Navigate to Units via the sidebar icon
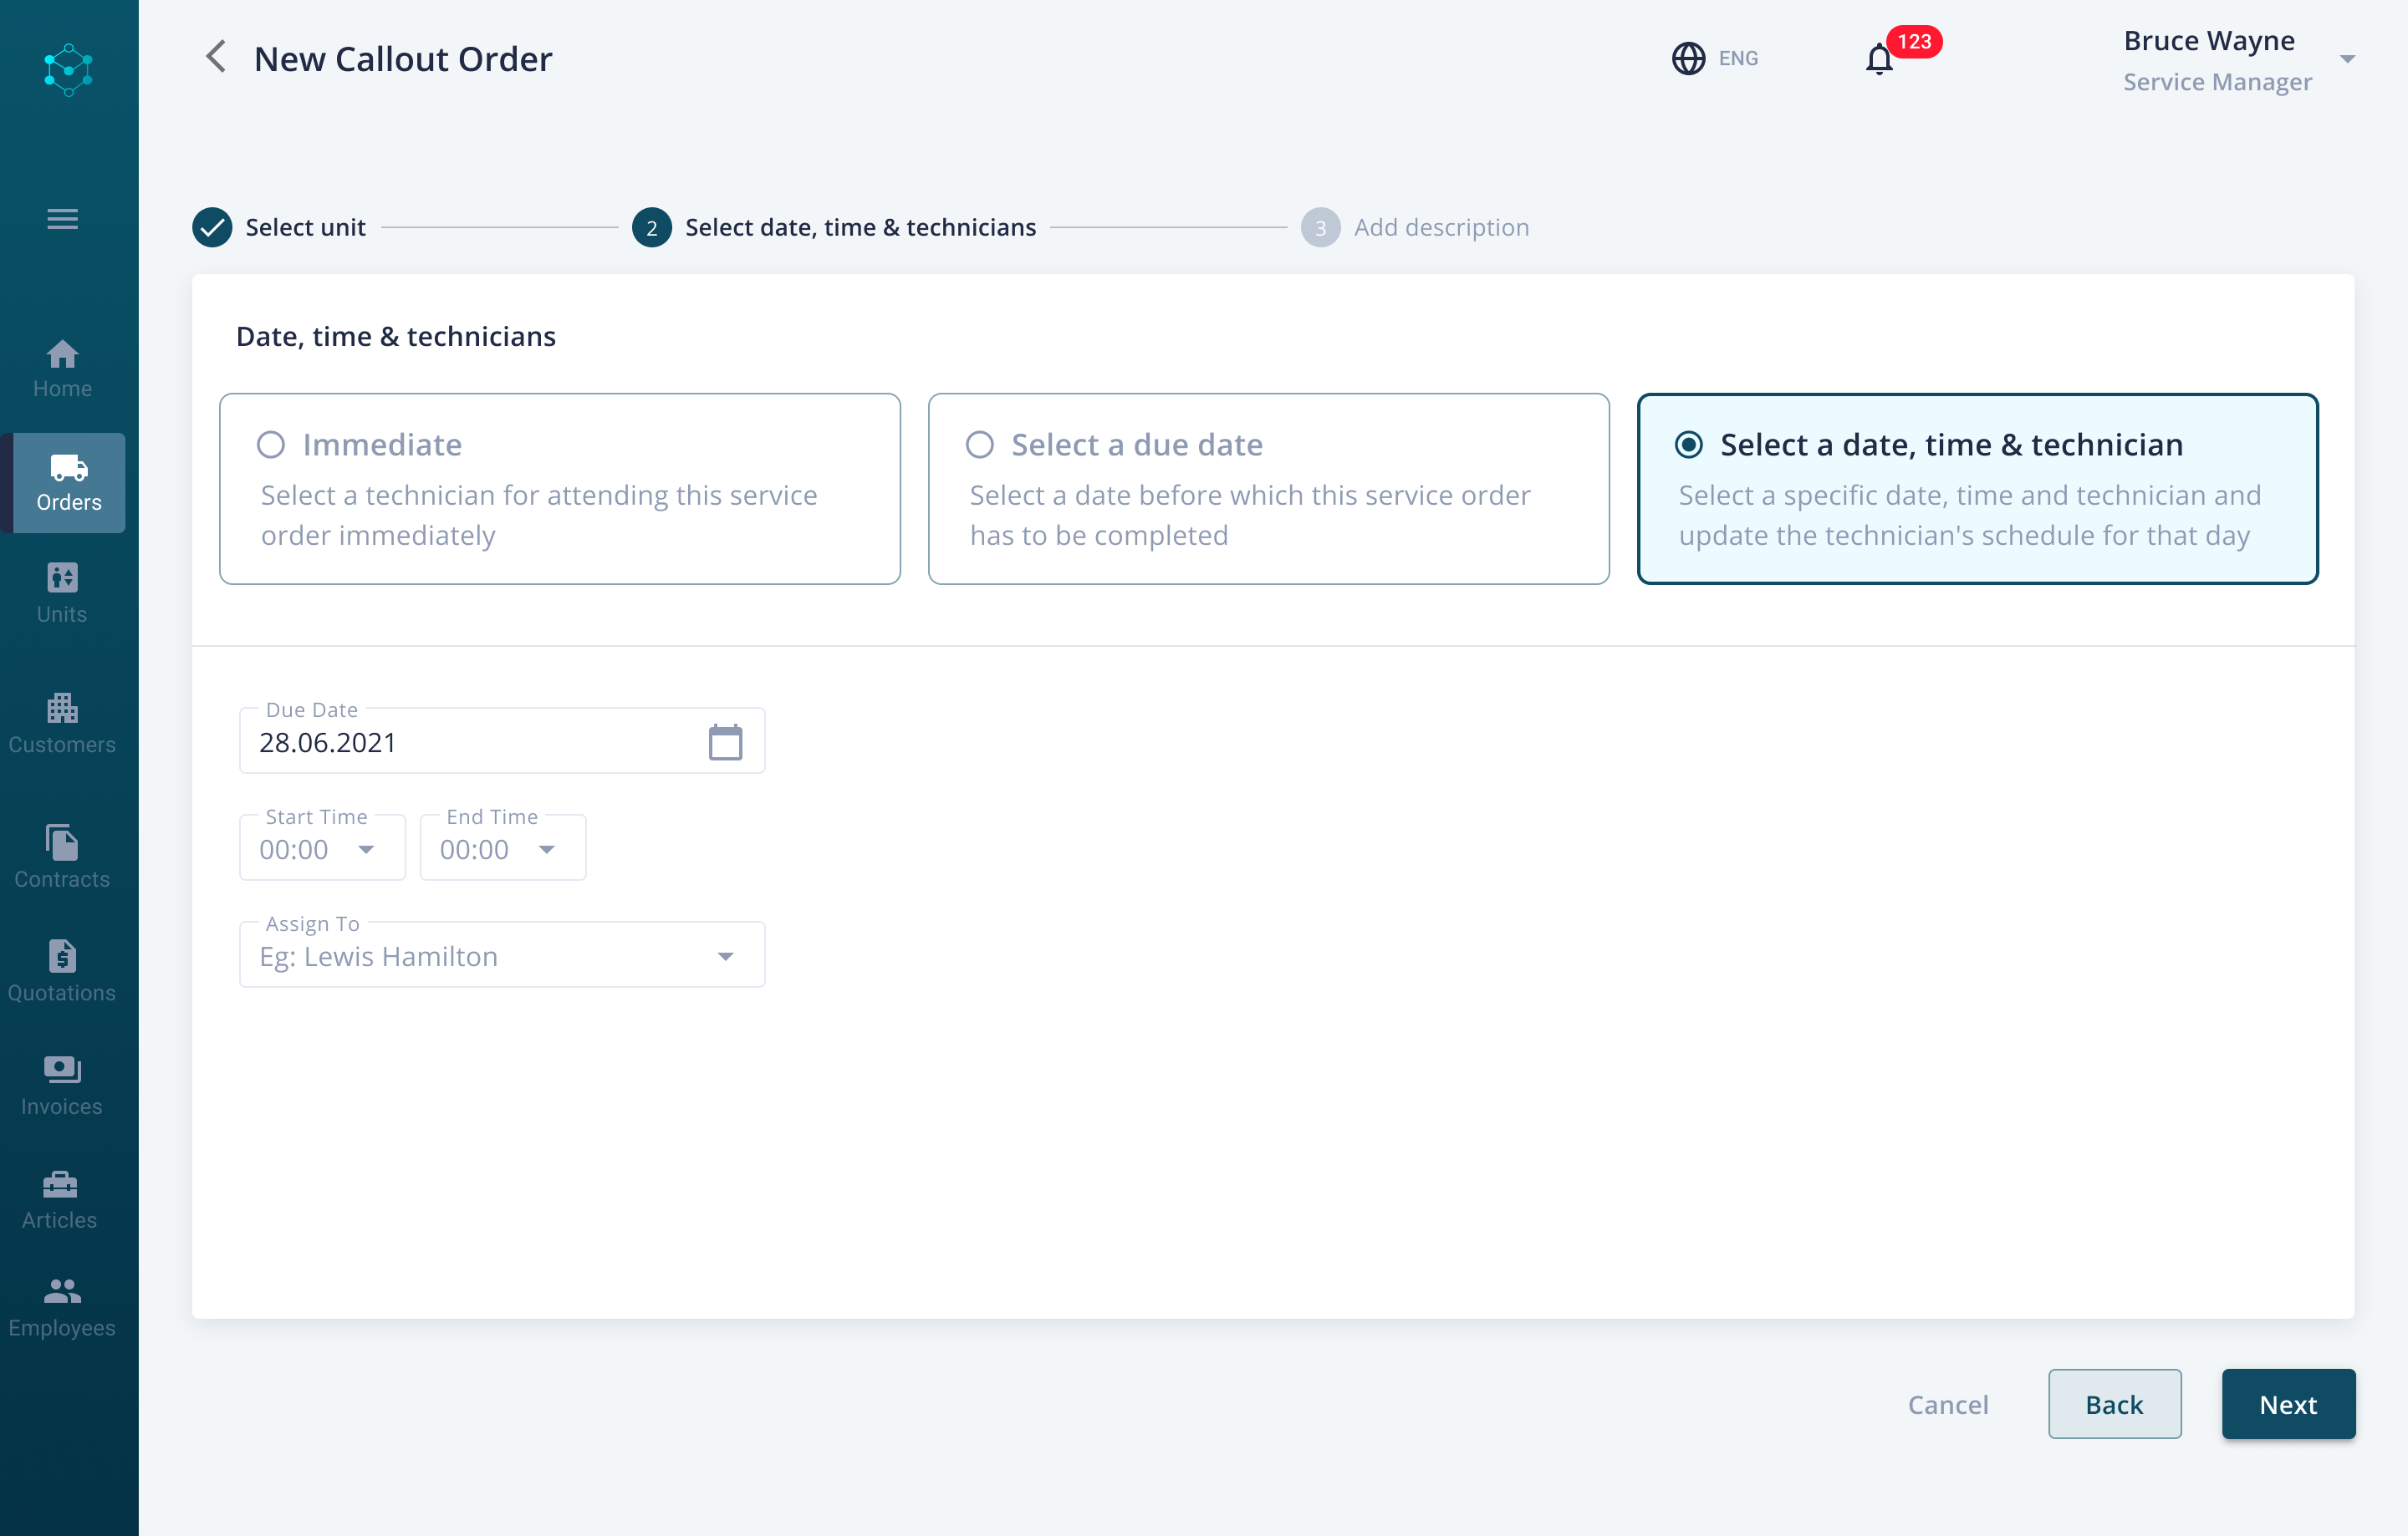 [61, 593]
